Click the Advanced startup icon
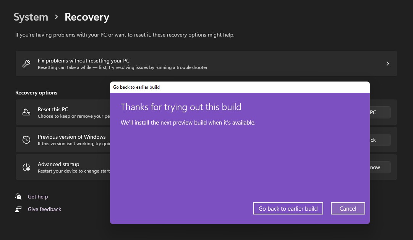Screen dimensions: 413x240 tap(26, 167)
